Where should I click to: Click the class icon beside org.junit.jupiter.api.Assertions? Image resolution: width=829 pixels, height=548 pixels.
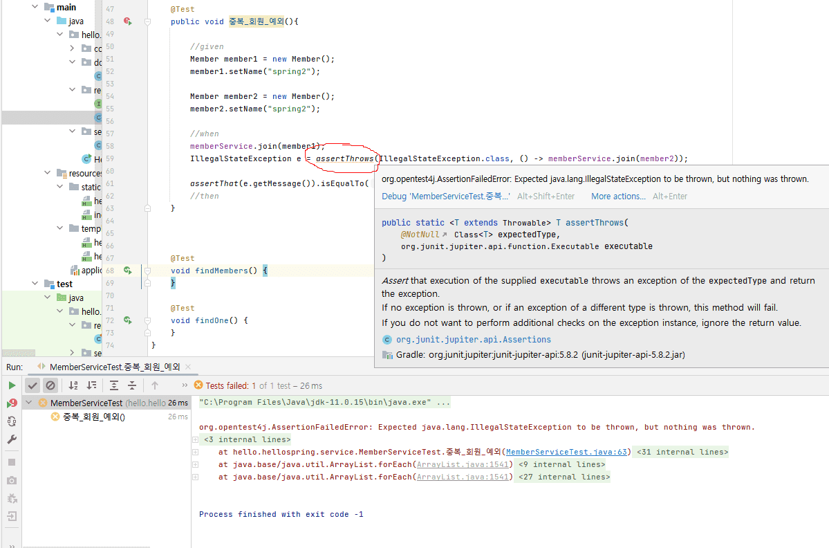click(x=387, y=340)
